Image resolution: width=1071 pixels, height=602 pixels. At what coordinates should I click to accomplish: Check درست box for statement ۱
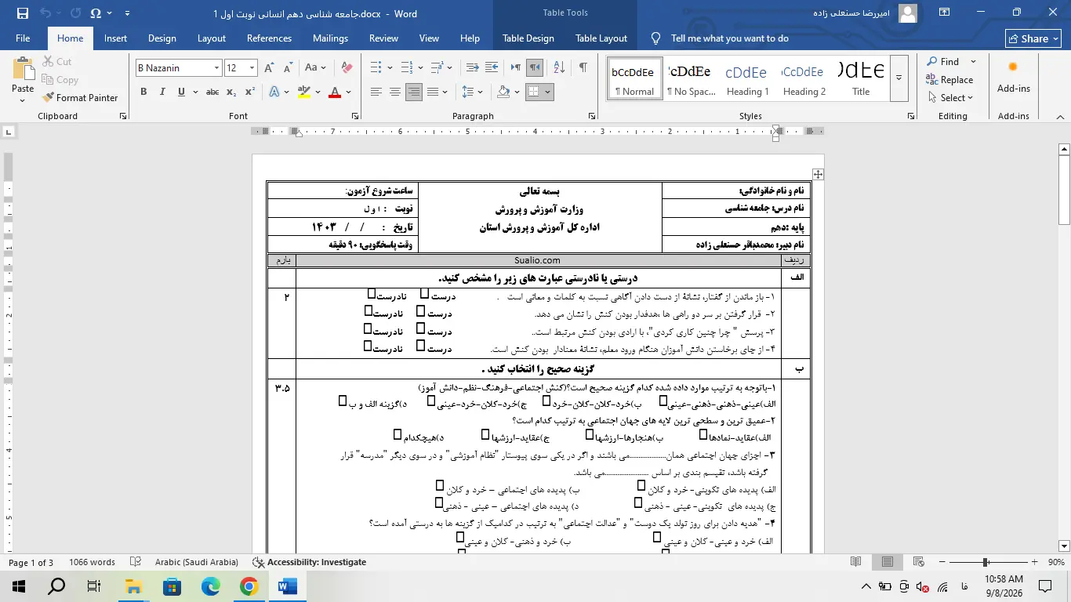[x=424, y=294]
